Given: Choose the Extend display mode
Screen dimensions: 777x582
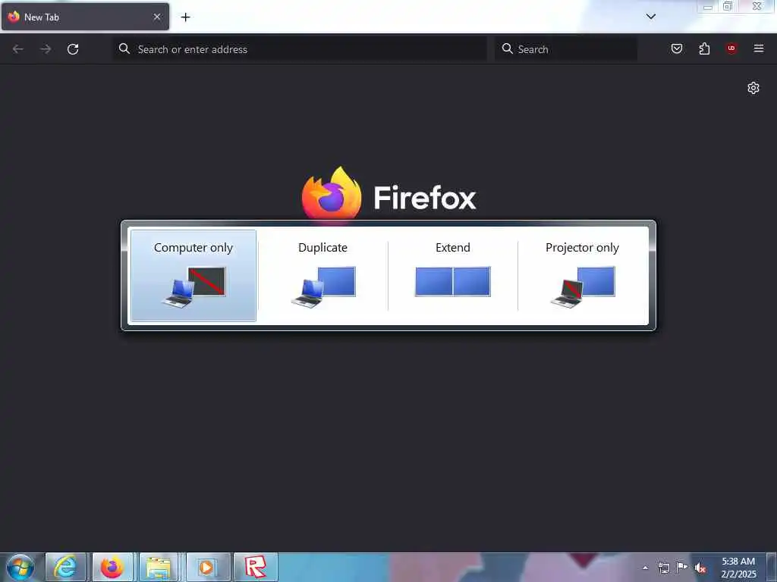Looking at the screenshot, I should pos(452,276).
